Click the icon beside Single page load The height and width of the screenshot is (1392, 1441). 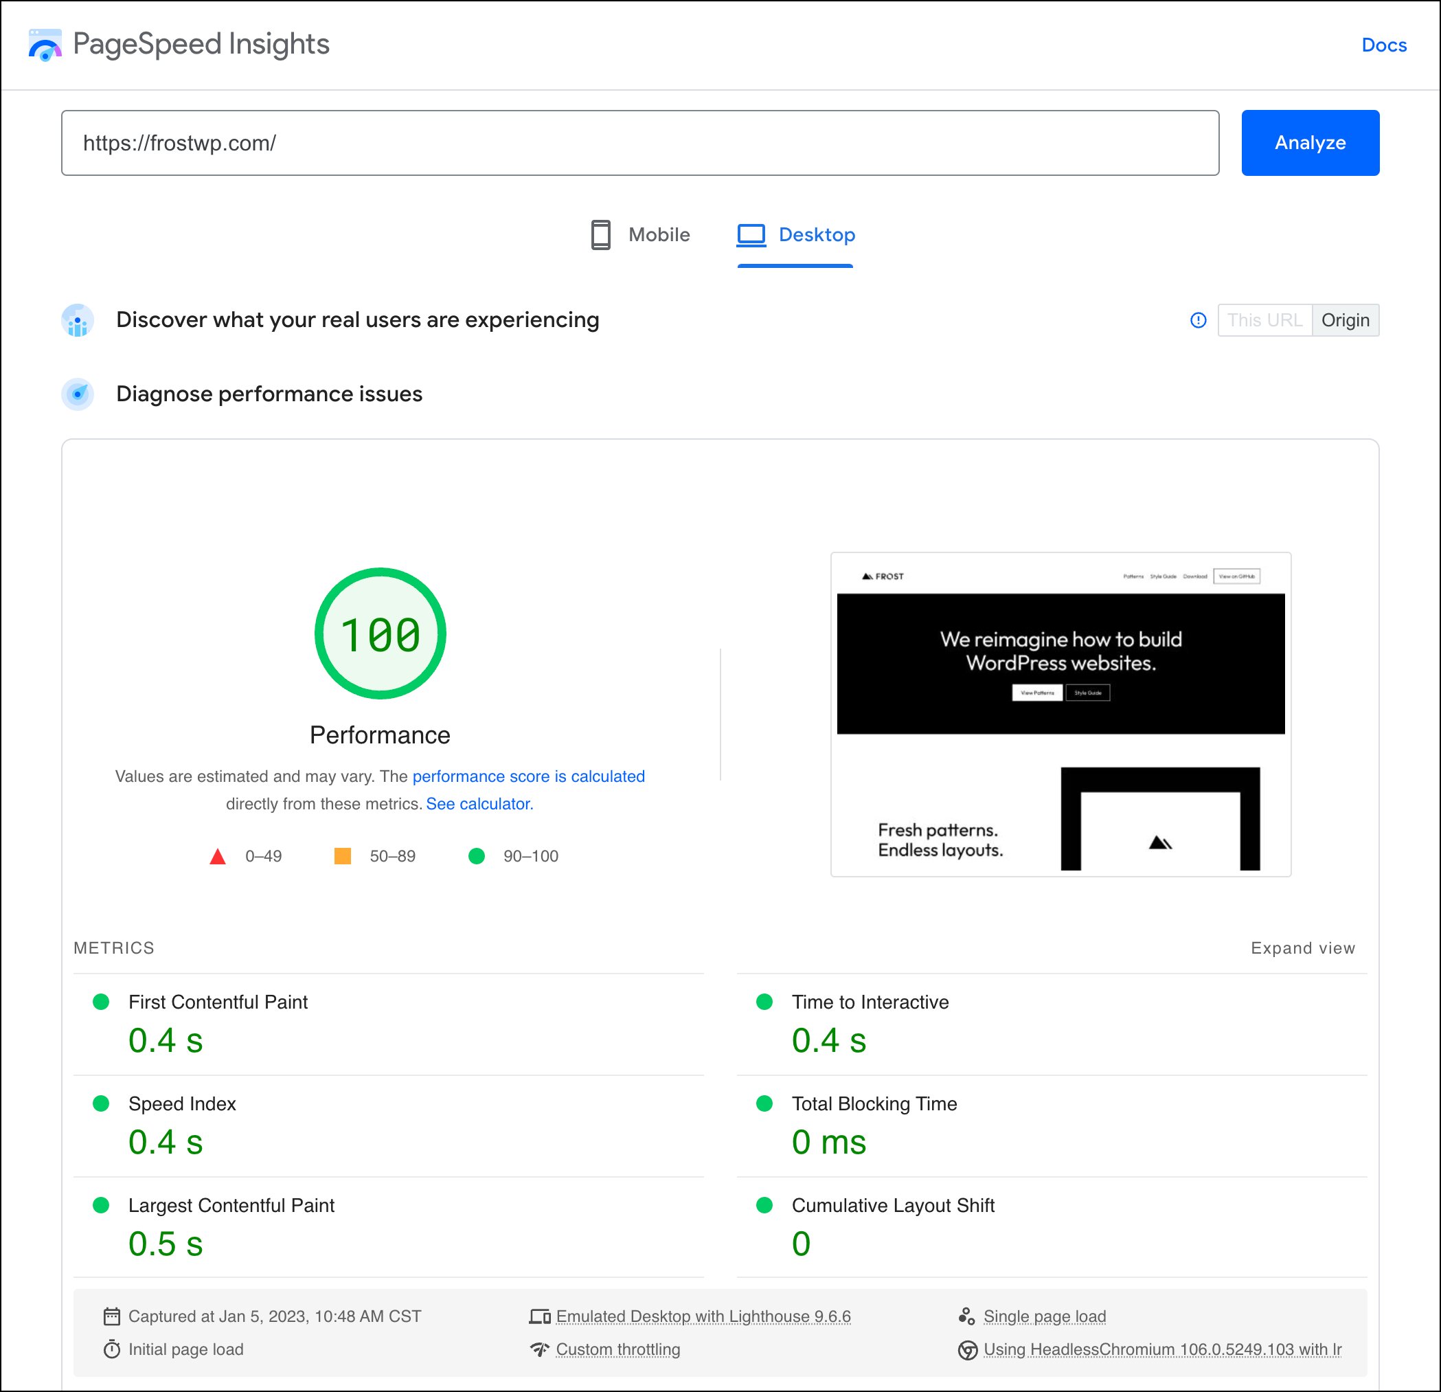(967, 1316)
